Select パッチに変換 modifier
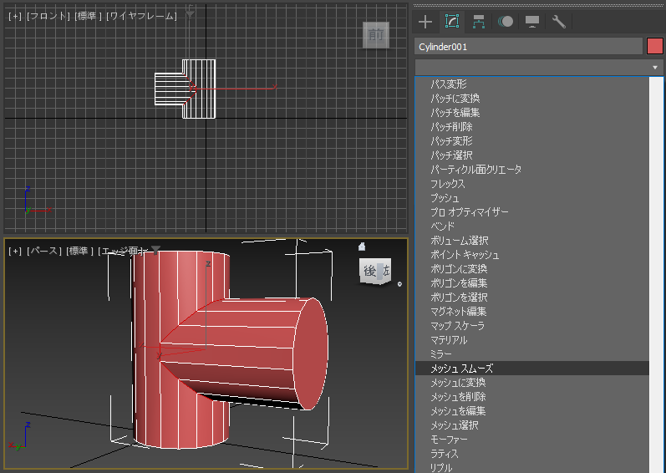Image resolution: width=666 pixels, height=473 pixels. click(531, 99)
